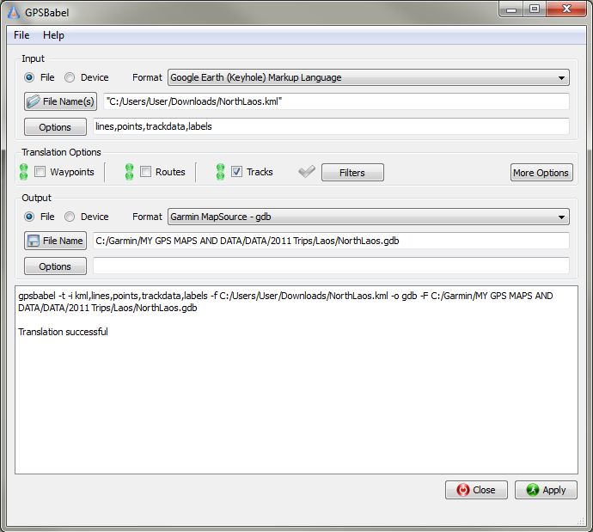
Task: Select the Output File radio button
Action: pos(29,217)
